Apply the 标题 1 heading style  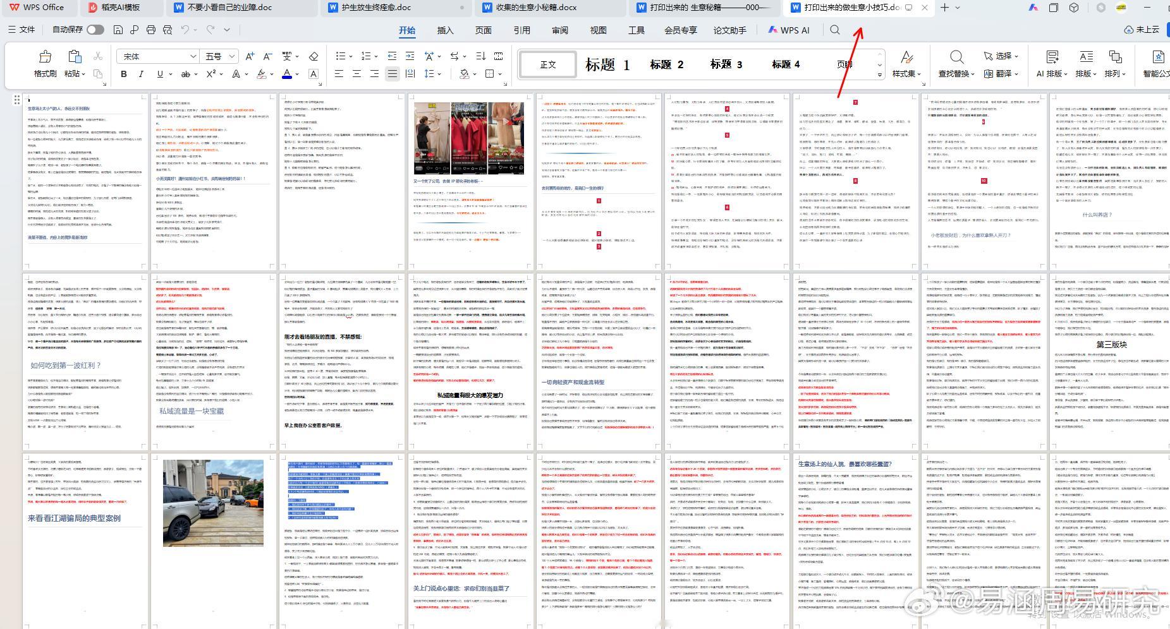[607, 64]
